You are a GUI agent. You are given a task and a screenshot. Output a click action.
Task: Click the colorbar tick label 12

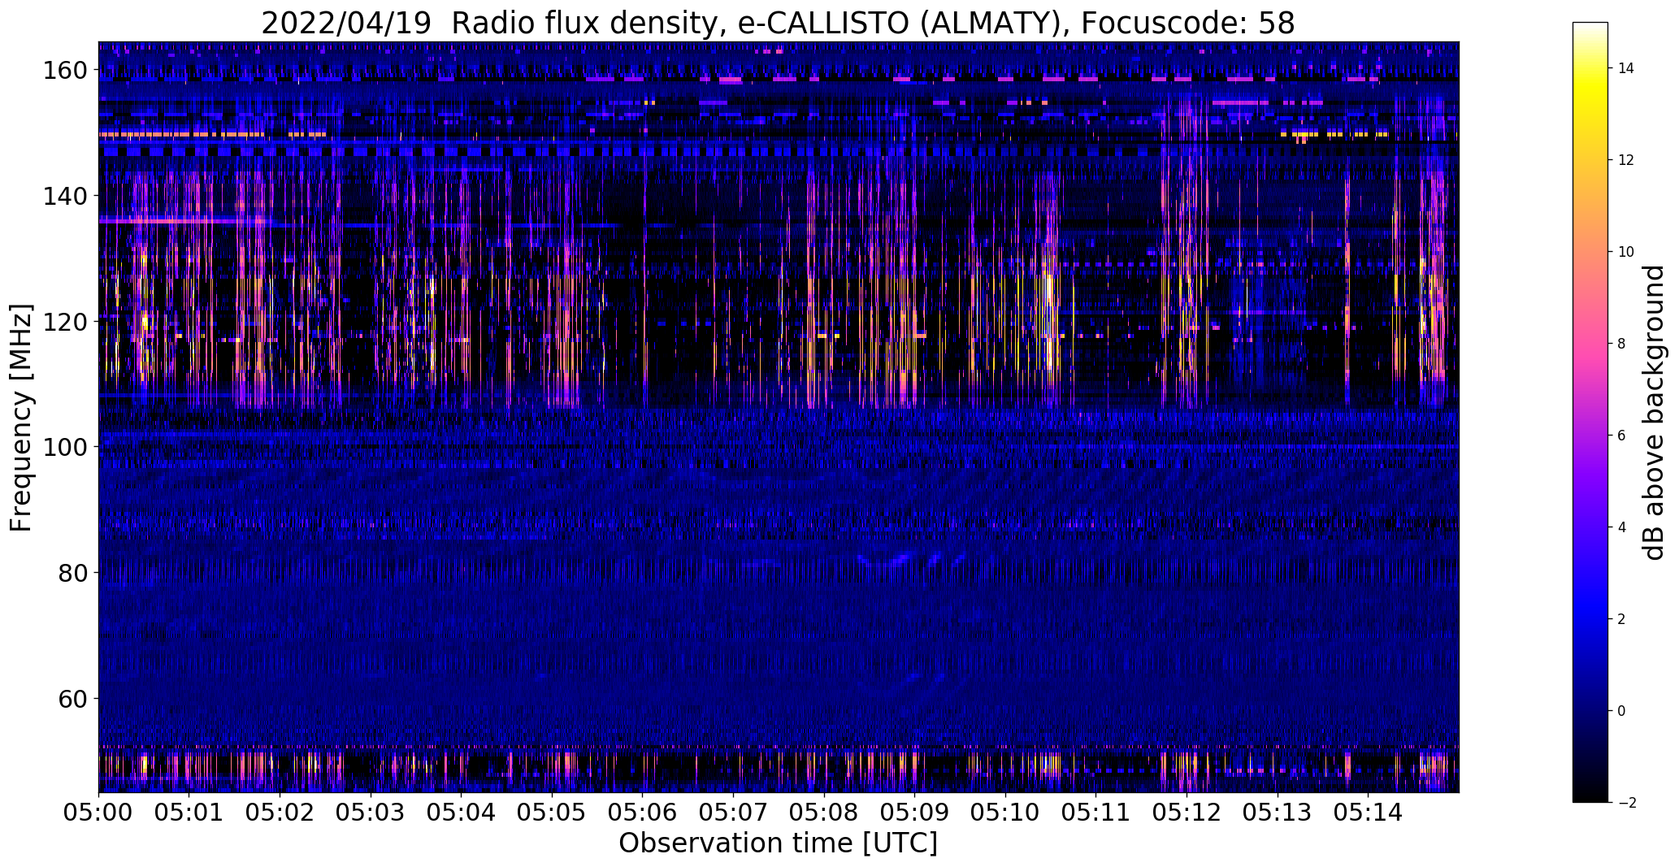coord(1626,160)
